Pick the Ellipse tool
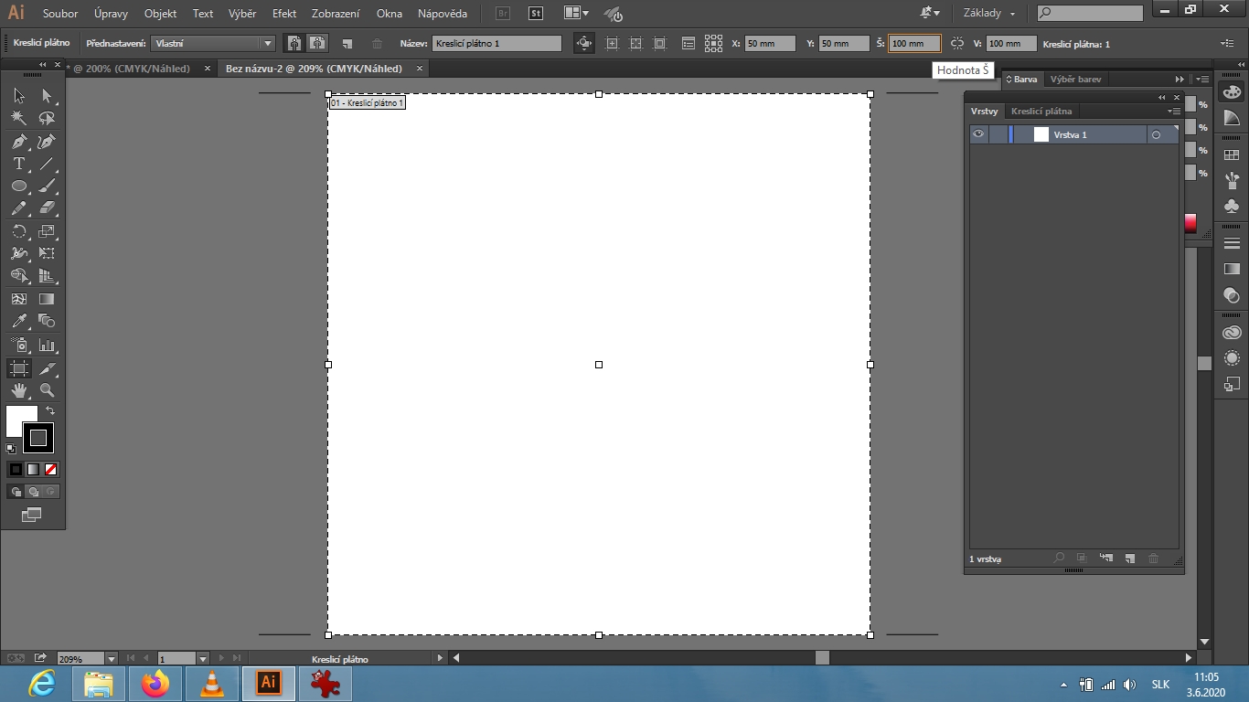Screen dimensions: 1249x702 tap(18, 186)
